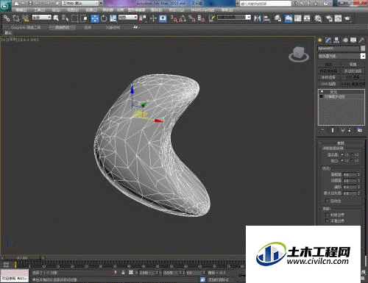The image size is (368, 283).
Task: Open the reference coordinate system dropdown
Action: tap(128, 18)
